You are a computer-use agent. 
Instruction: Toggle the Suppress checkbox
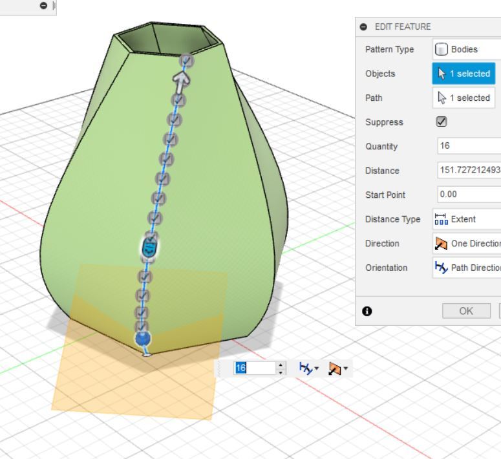coord(442,122)
